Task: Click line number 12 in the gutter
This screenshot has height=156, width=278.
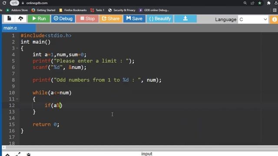Action: click(x=12, y=105)
